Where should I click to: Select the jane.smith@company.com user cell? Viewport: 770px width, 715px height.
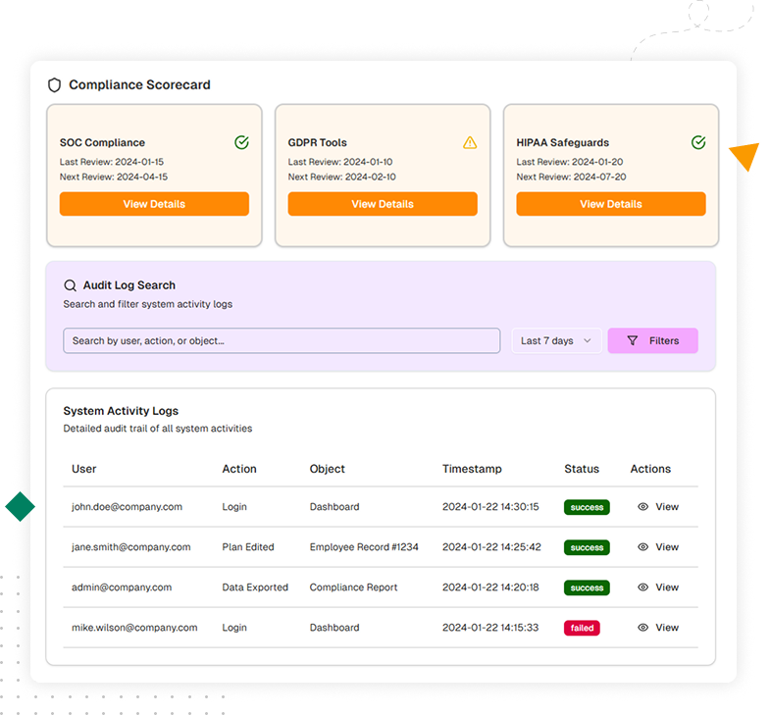(x=131, y=547)
